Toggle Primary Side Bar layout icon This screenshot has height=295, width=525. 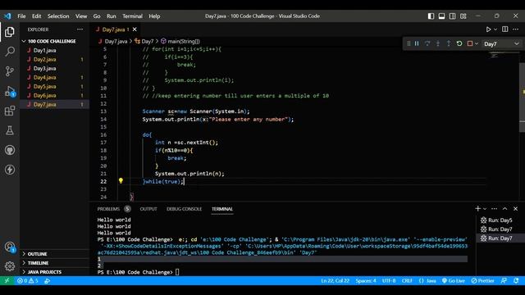[431, 16]
